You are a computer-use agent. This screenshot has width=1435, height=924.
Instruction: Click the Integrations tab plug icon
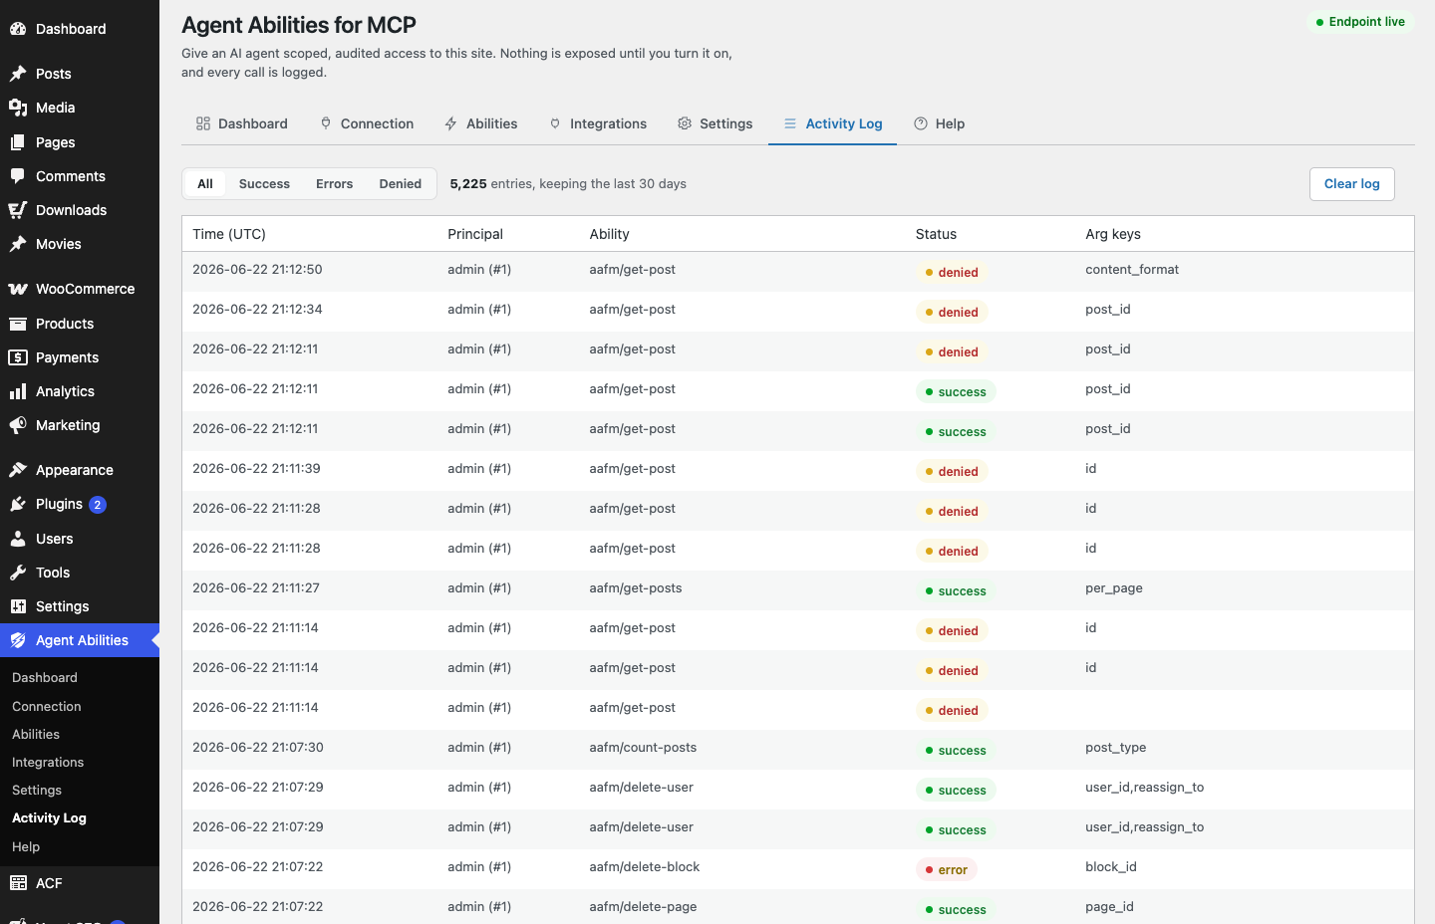555,123
